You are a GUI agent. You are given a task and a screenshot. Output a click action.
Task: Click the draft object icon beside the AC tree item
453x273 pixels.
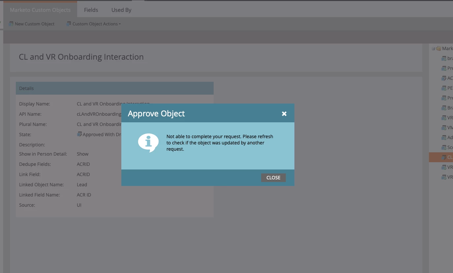[444, 78]
